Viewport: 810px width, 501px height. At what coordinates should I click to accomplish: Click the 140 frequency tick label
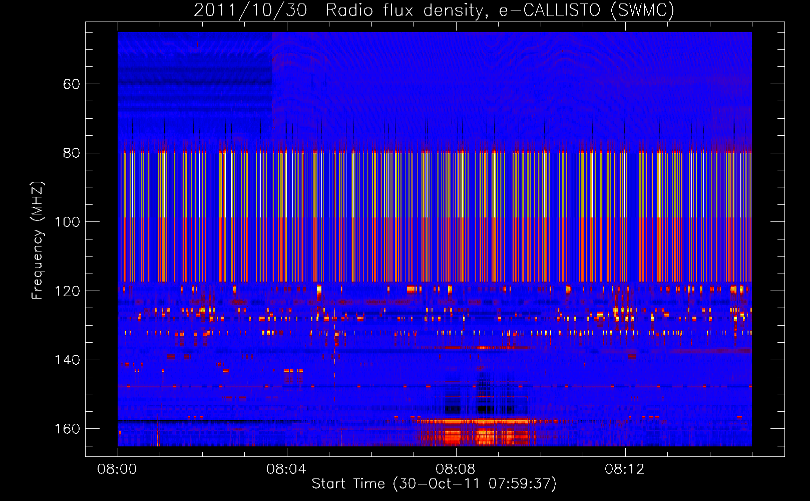[67, 360]
